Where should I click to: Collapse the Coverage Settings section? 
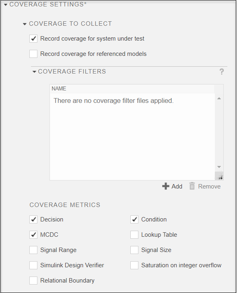pyautogui.click(x=5, y=5)
